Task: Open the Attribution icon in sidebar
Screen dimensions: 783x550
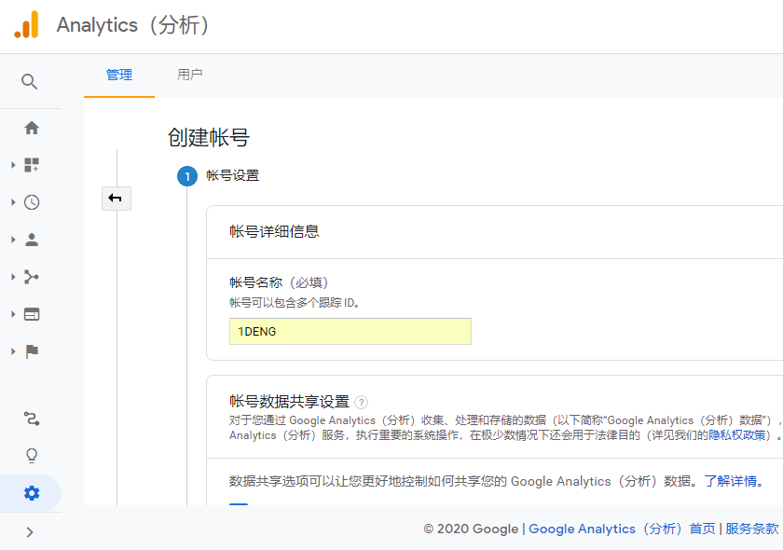Action: pos(31,419)
